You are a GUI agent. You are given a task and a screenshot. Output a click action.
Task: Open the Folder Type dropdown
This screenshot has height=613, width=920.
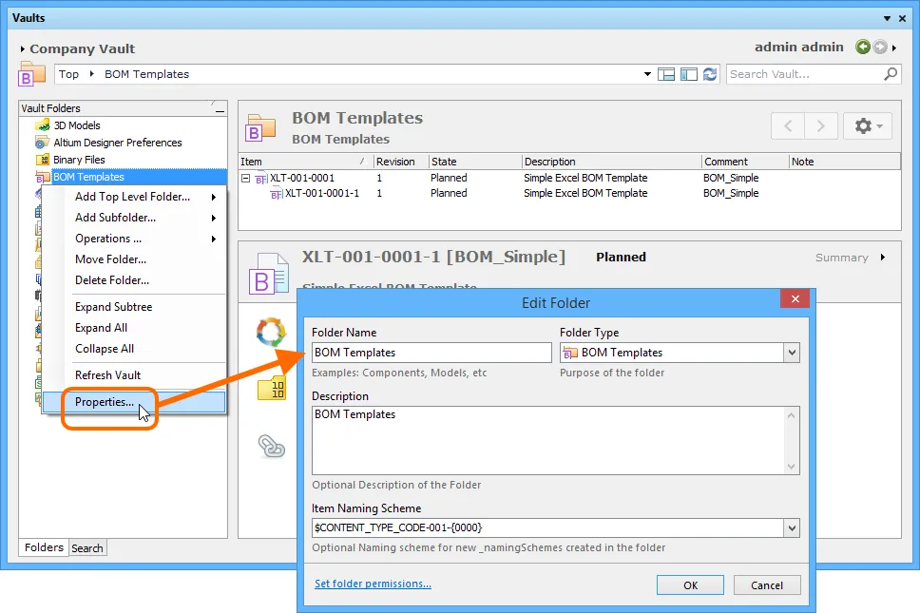click(x=792, y=353)
